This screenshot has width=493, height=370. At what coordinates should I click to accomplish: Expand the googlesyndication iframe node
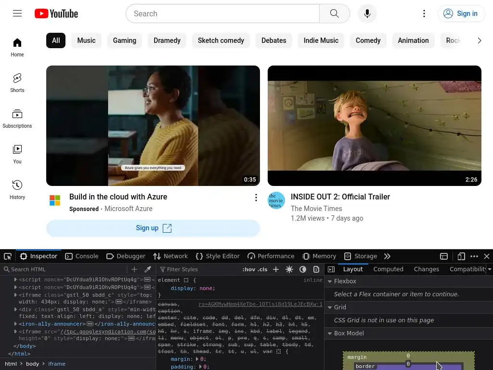click(x=15, y=331)
